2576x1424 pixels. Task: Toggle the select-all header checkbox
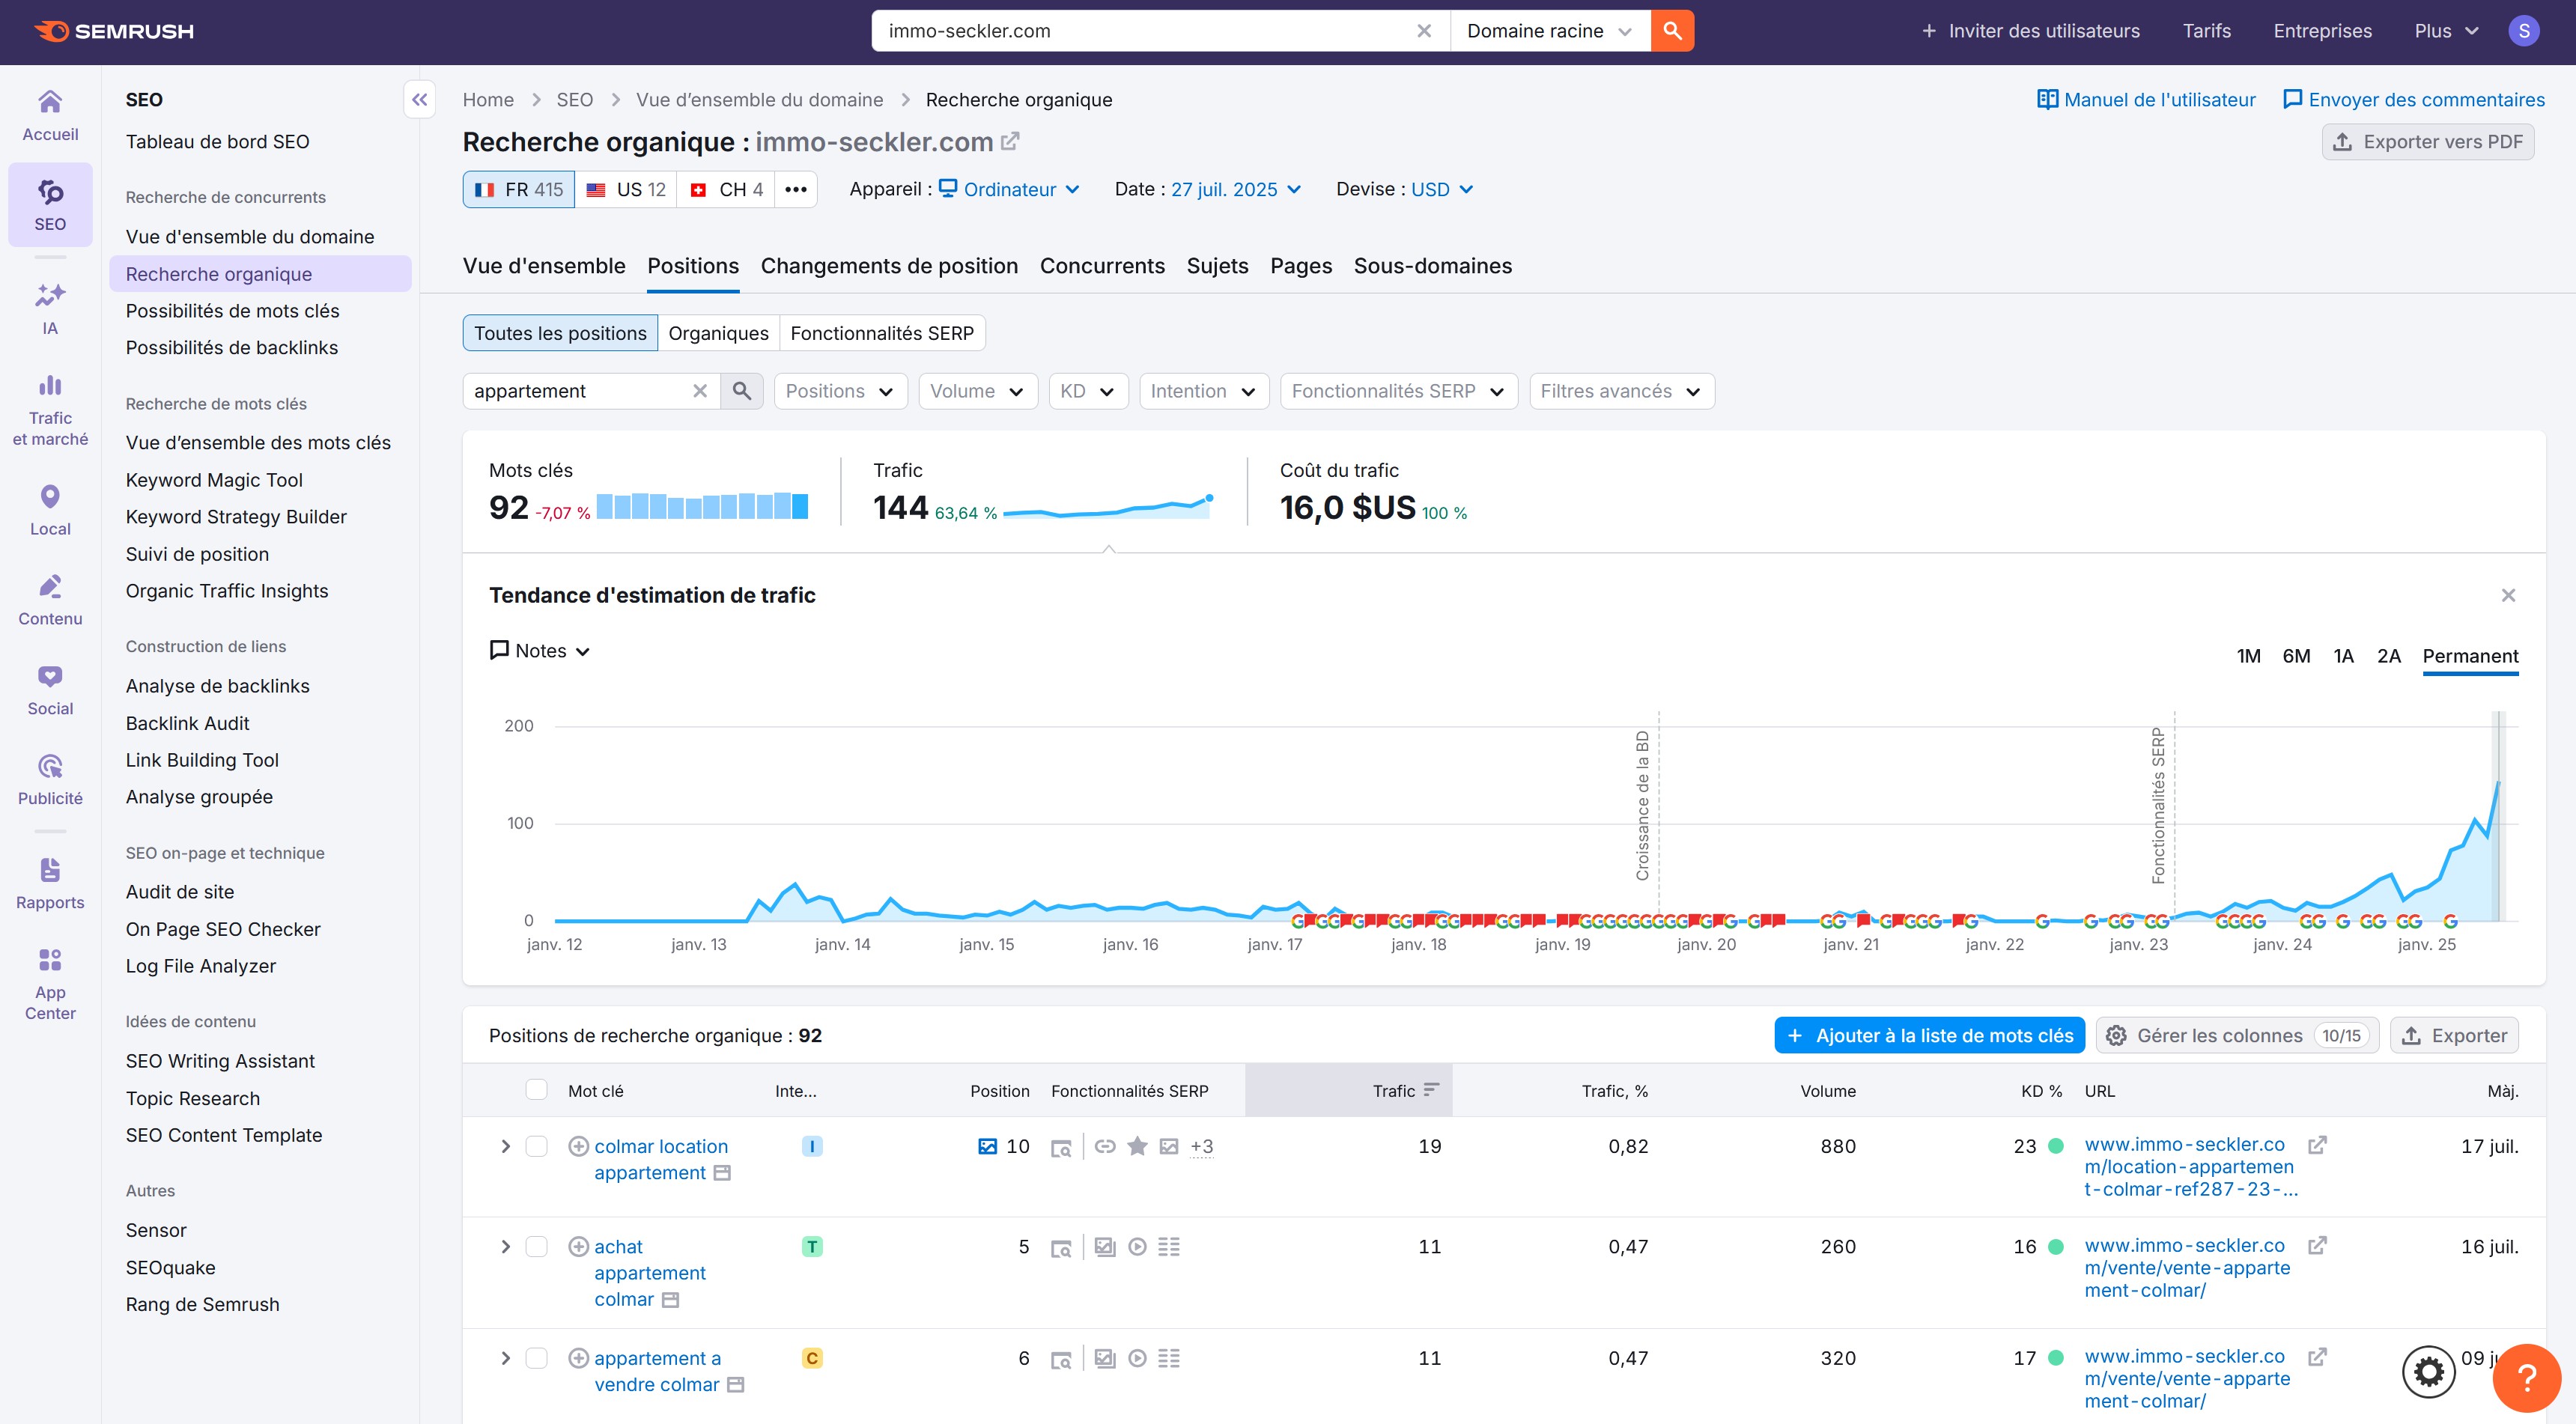pyautogui.click(x=537, y=1090)
